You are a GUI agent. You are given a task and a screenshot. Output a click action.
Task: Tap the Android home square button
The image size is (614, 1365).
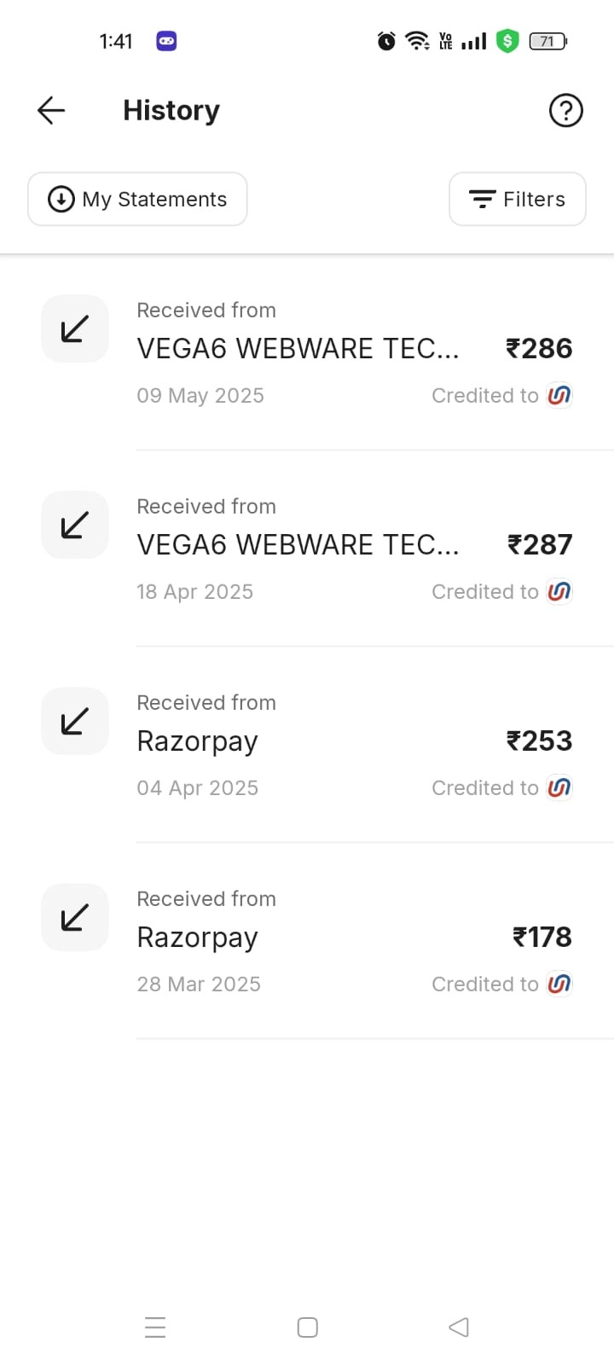307,1327
